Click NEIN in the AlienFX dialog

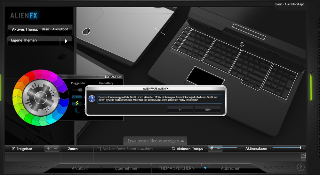207,109
